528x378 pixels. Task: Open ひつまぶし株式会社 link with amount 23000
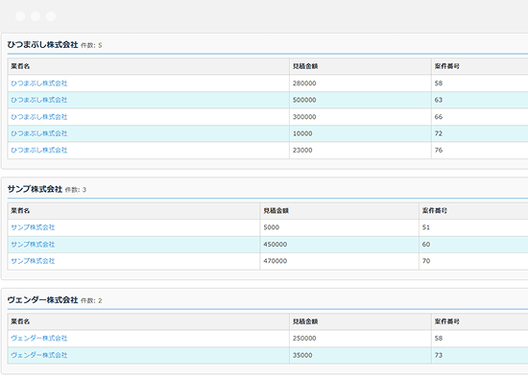click(39, 150)
